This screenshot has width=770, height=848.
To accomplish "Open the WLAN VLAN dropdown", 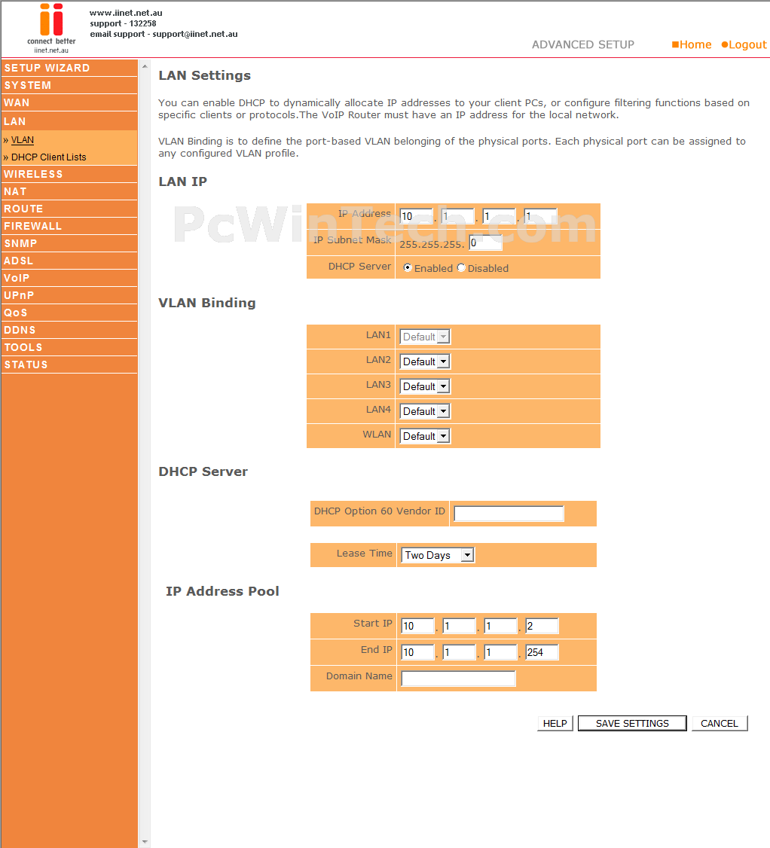I will pos(425,437).
